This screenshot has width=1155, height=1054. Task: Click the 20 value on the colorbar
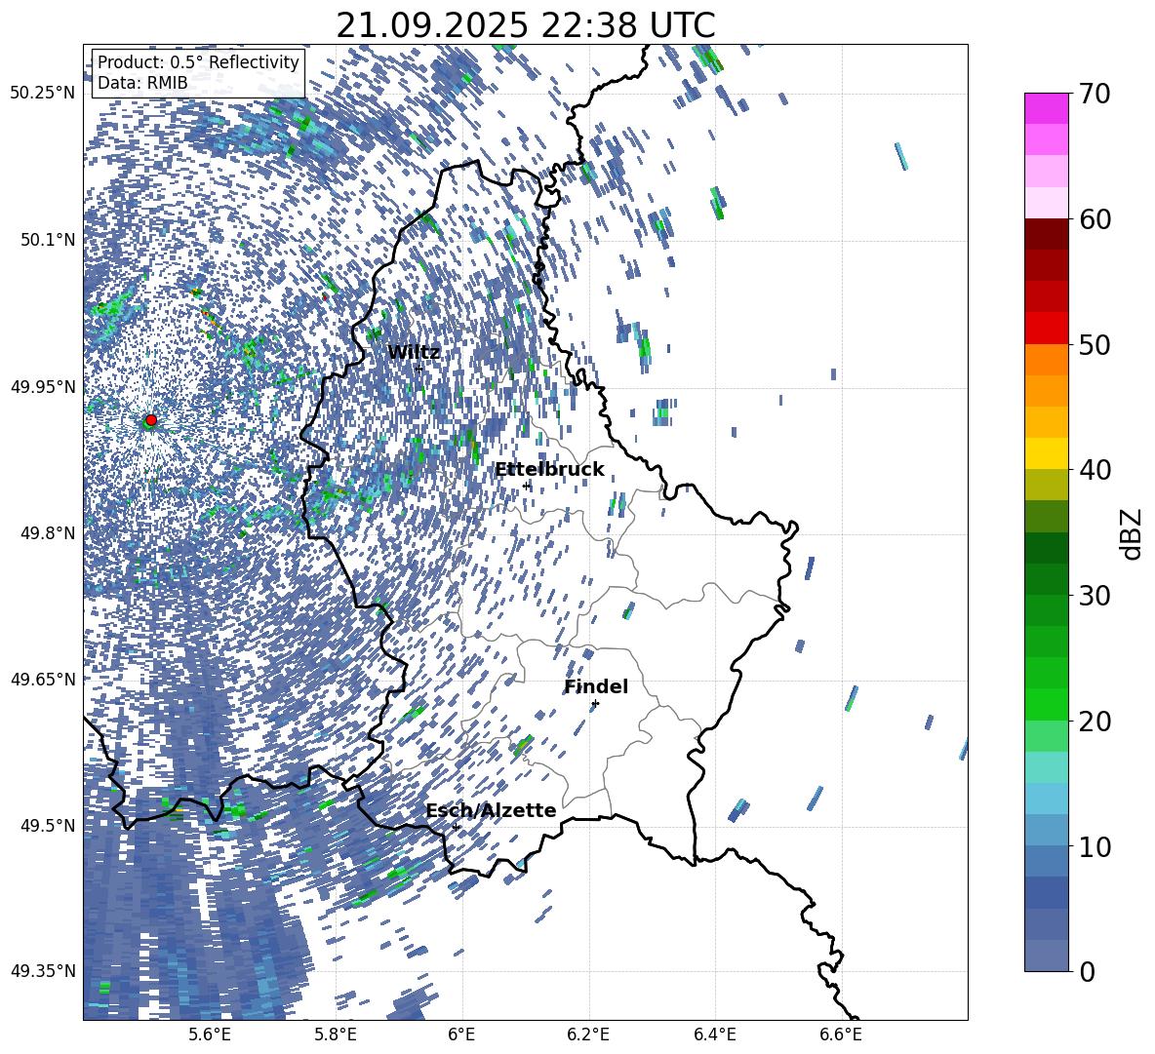1095,722
